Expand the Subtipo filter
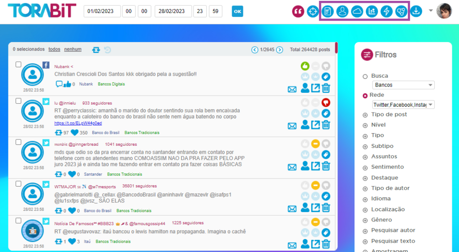The image size is (459, 252). tap(365, 147)
